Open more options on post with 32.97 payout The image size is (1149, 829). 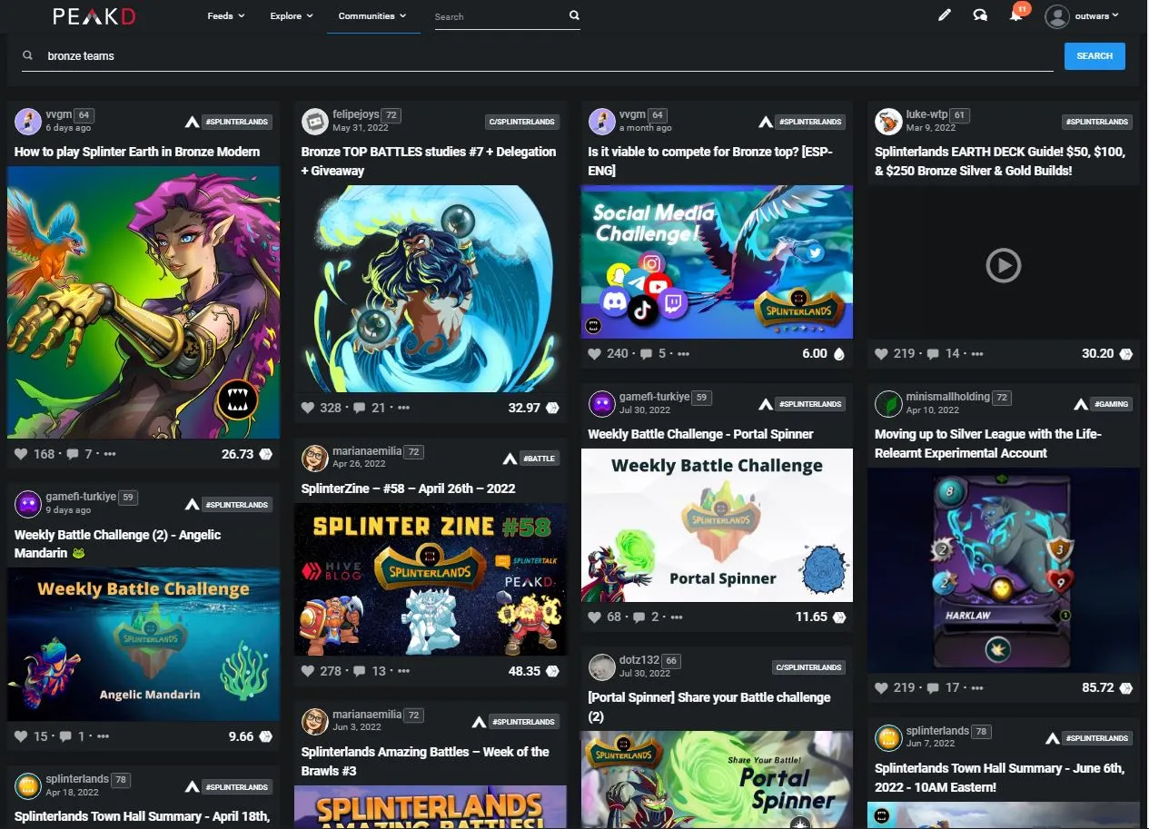(404, 408)
